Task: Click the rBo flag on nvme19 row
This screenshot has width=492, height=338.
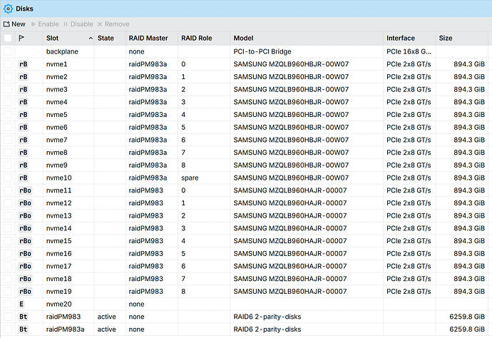Action: point(25,291)
